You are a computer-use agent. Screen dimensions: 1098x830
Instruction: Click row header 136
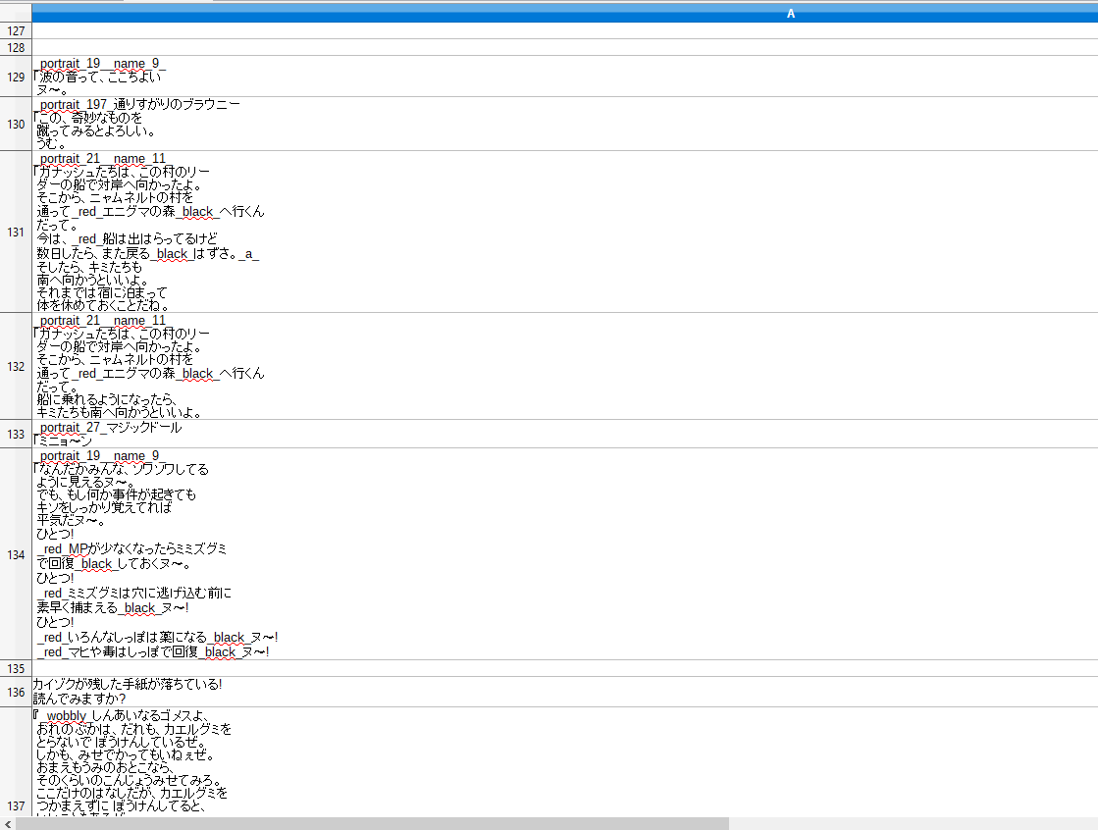tap(16, 692)
